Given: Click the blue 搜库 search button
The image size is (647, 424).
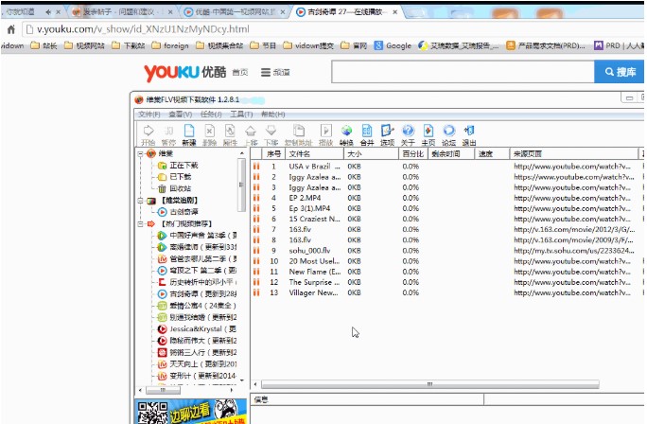Looking at the screenshot, I should click(619, 73).
